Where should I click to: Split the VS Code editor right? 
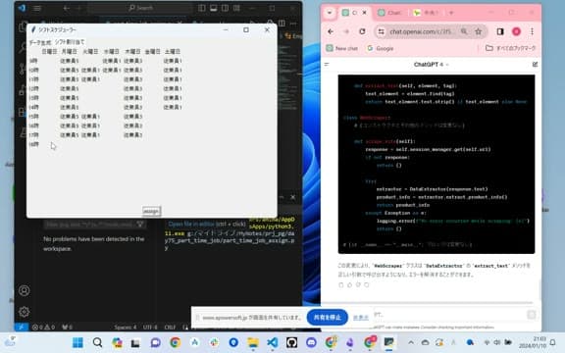282,24
